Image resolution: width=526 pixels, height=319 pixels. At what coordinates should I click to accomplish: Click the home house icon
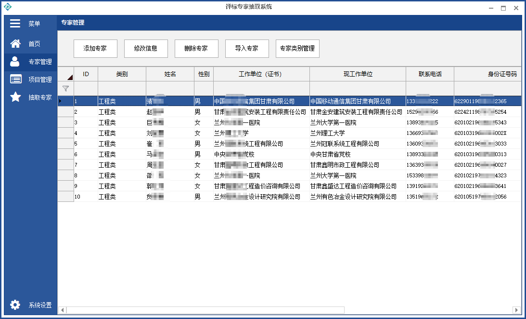tap(15, 43)
